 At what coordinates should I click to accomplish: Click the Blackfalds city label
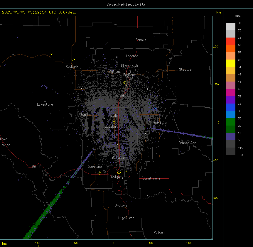[129, 65]
